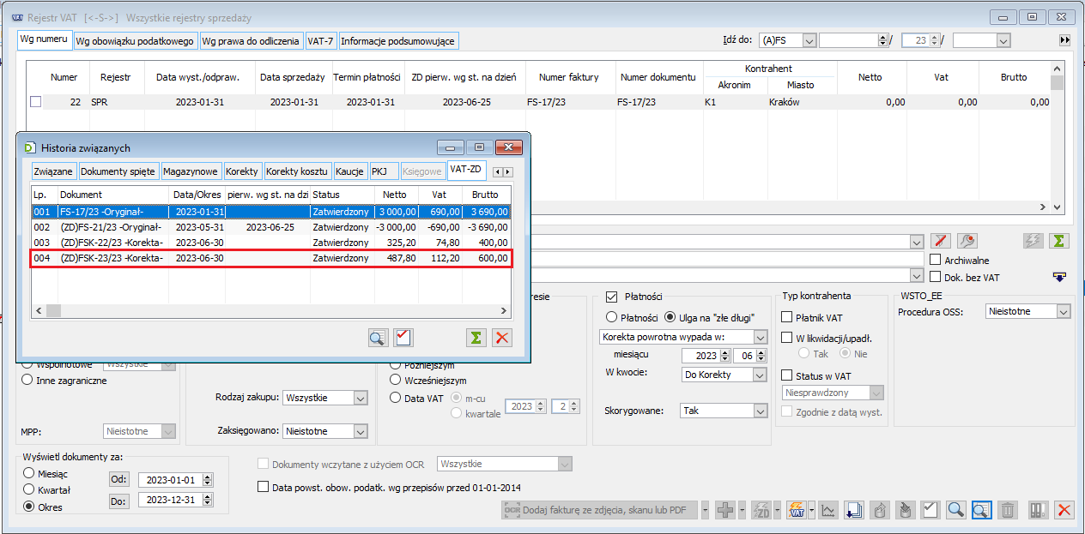
Task: Enable the Archiwalne checkbox
Action: coord(936,260)
